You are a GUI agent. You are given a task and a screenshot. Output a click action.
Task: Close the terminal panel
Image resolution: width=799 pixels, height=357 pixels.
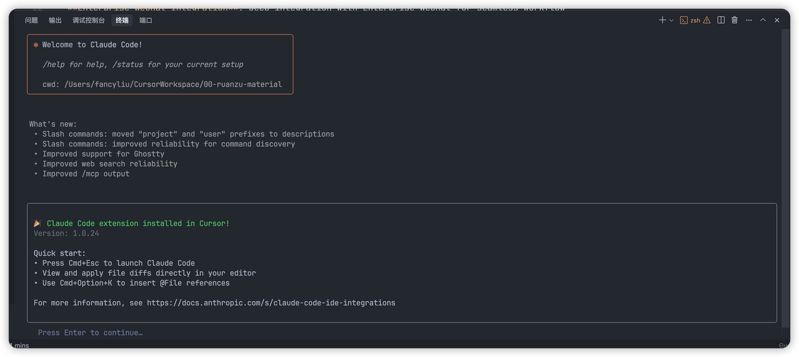[x=777, y=20]
